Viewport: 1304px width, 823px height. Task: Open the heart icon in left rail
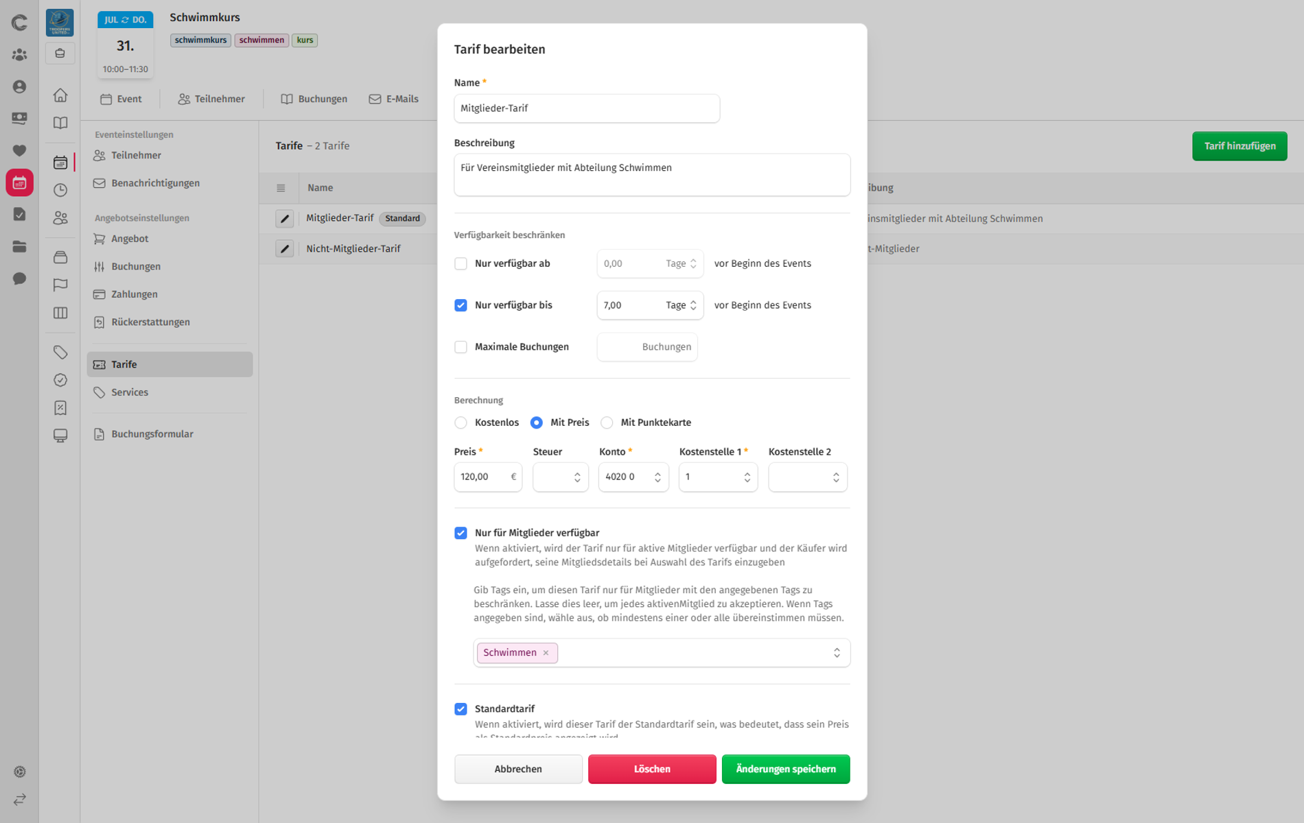tap(19, 151)
